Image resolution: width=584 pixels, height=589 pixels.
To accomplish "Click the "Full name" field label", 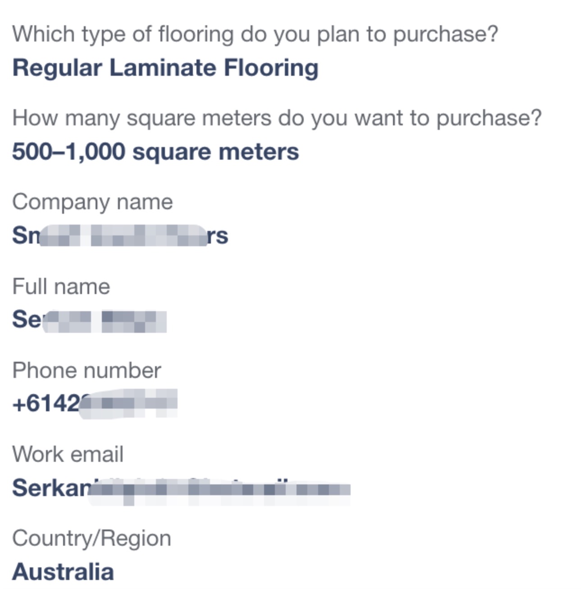I will [61, 286].
